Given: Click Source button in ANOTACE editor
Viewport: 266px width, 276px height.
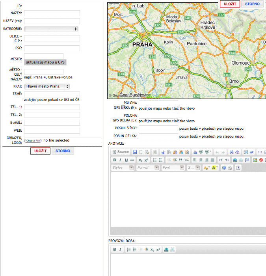Looking at the screenshot, I should (x=121, y=152).
